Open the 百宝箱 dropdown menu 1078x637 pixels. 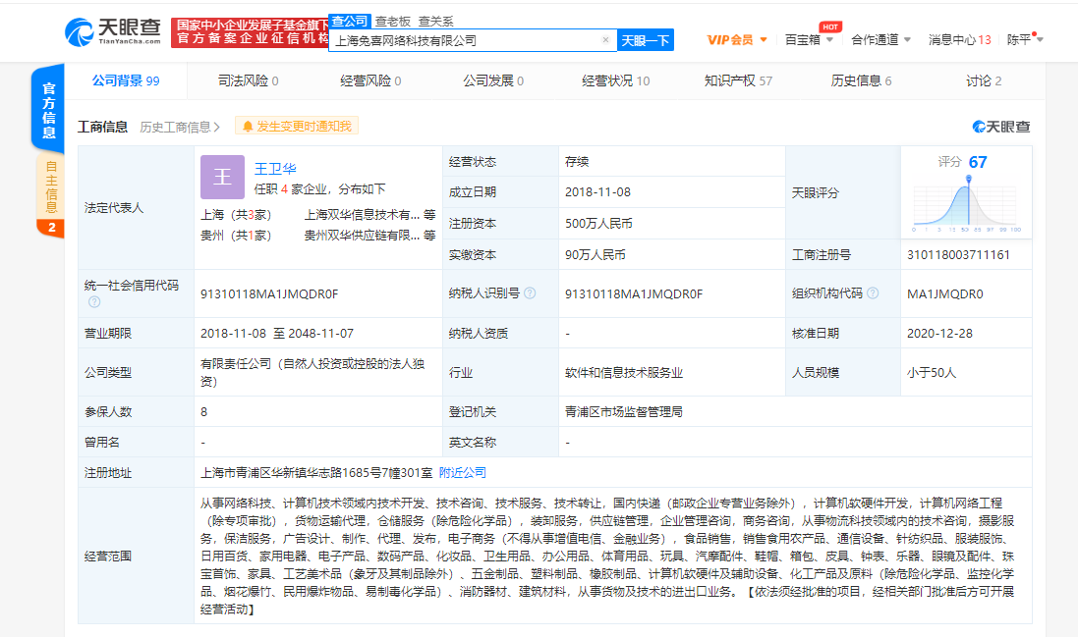pyautogui.click(x=809, y=40)
